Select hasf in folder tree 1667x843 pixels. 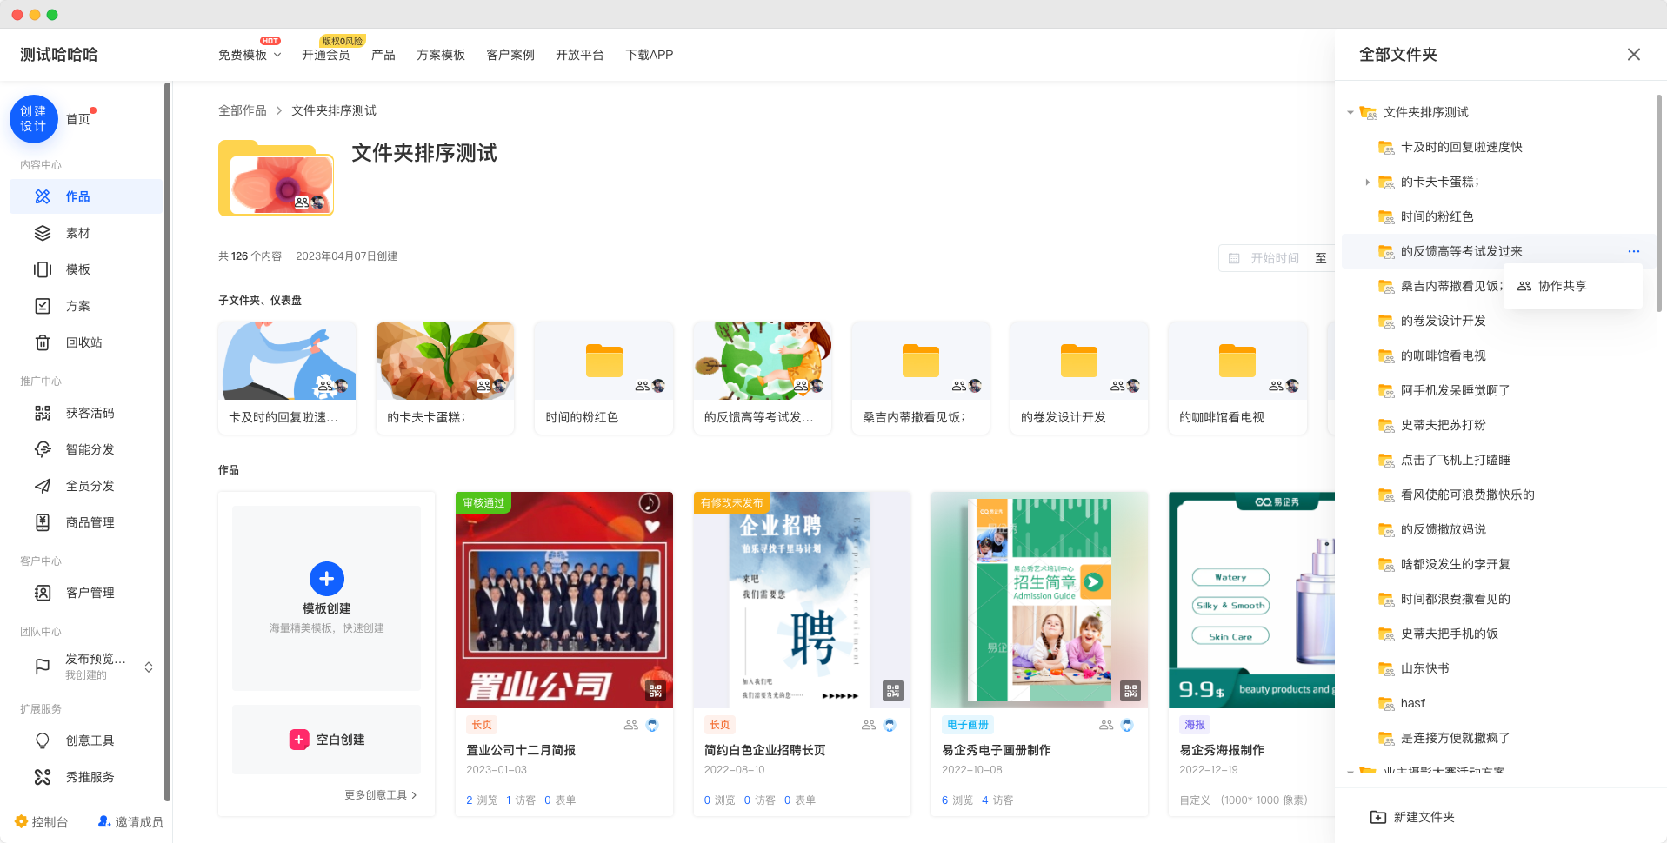pyautogui.click(x=1412, y=703)
